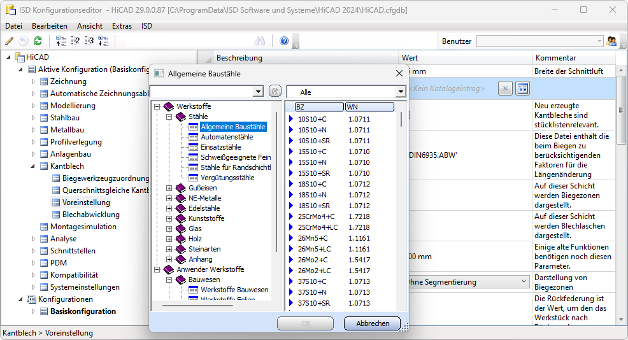Open the search combo box arrow in dialog
This screenshot has width=628, height=340.
(x=258, y=92)
